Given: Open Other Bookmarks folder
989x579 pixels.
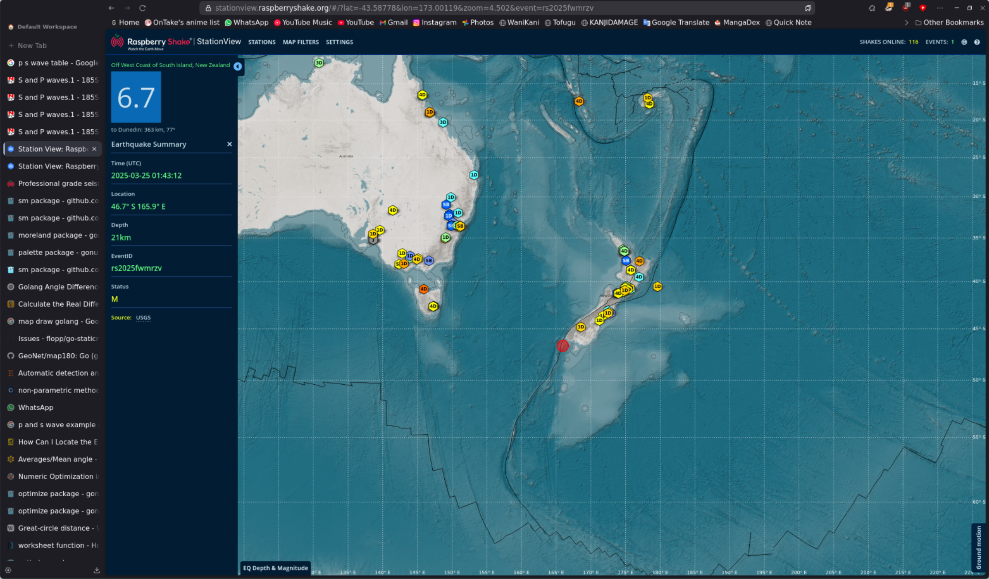Looking at the screenshot, I should pos(949,22).
